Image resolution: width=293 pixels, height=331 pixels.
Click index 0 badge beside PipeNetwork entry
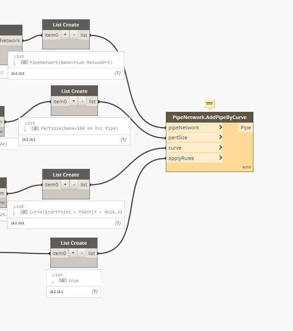(24, 62)
